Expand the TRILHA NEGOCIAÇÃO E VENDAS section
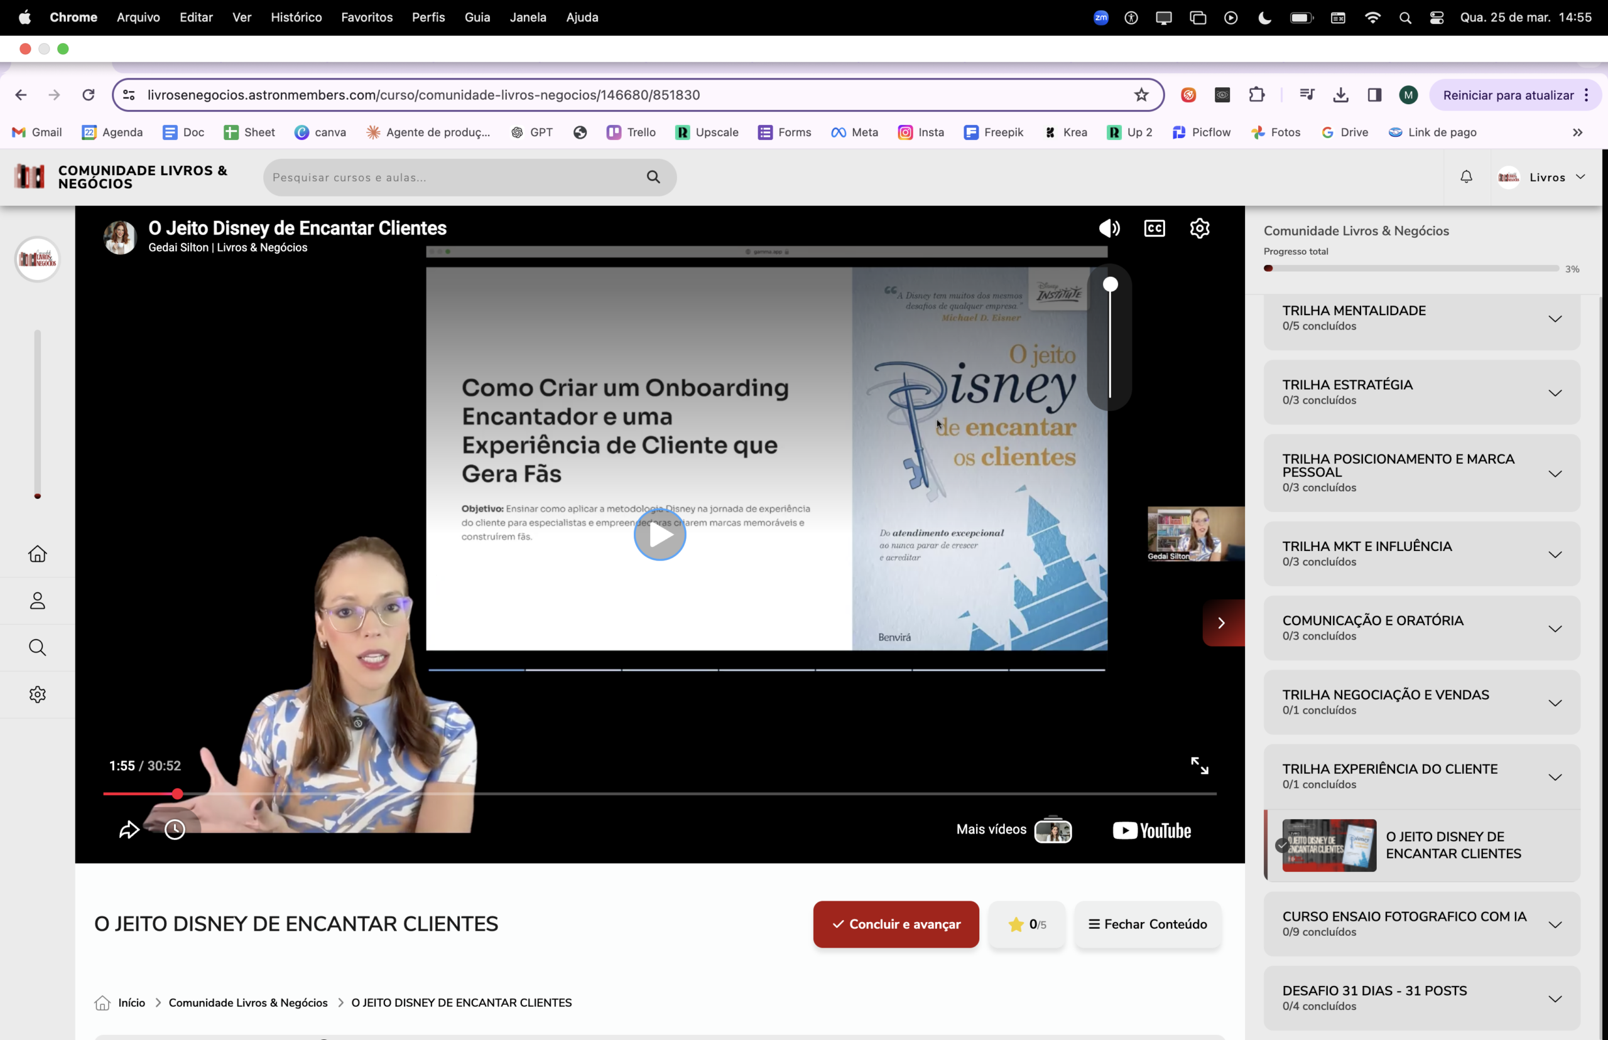 point(1421,702)
